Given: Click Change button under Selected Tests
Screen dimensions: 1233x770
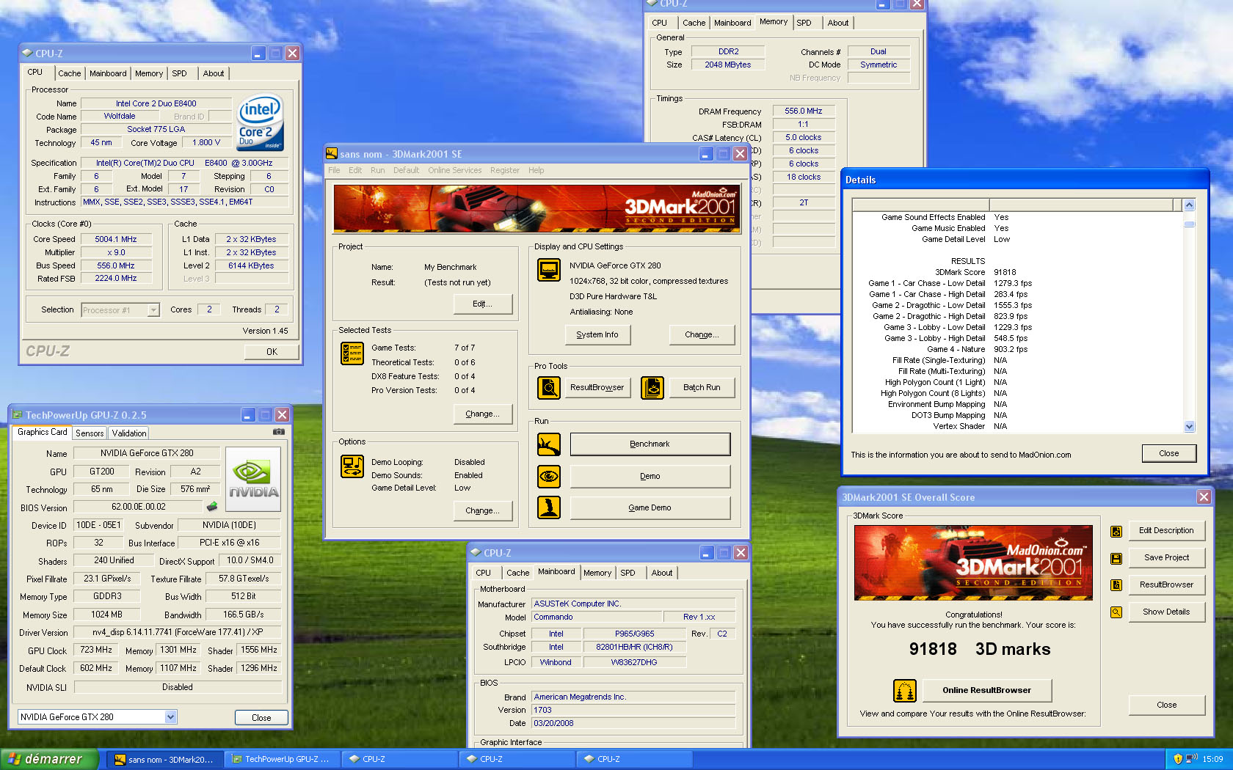Looking at the screenshot, I should (x=482, y=414).
